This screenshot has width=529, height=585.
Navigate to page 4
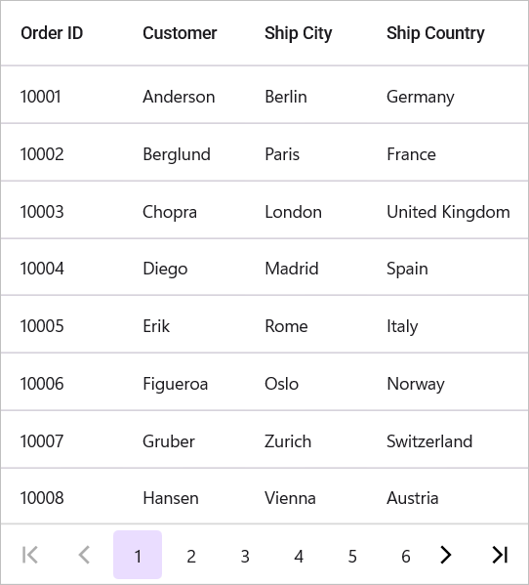pyautogui.click(x=299, y=555)
